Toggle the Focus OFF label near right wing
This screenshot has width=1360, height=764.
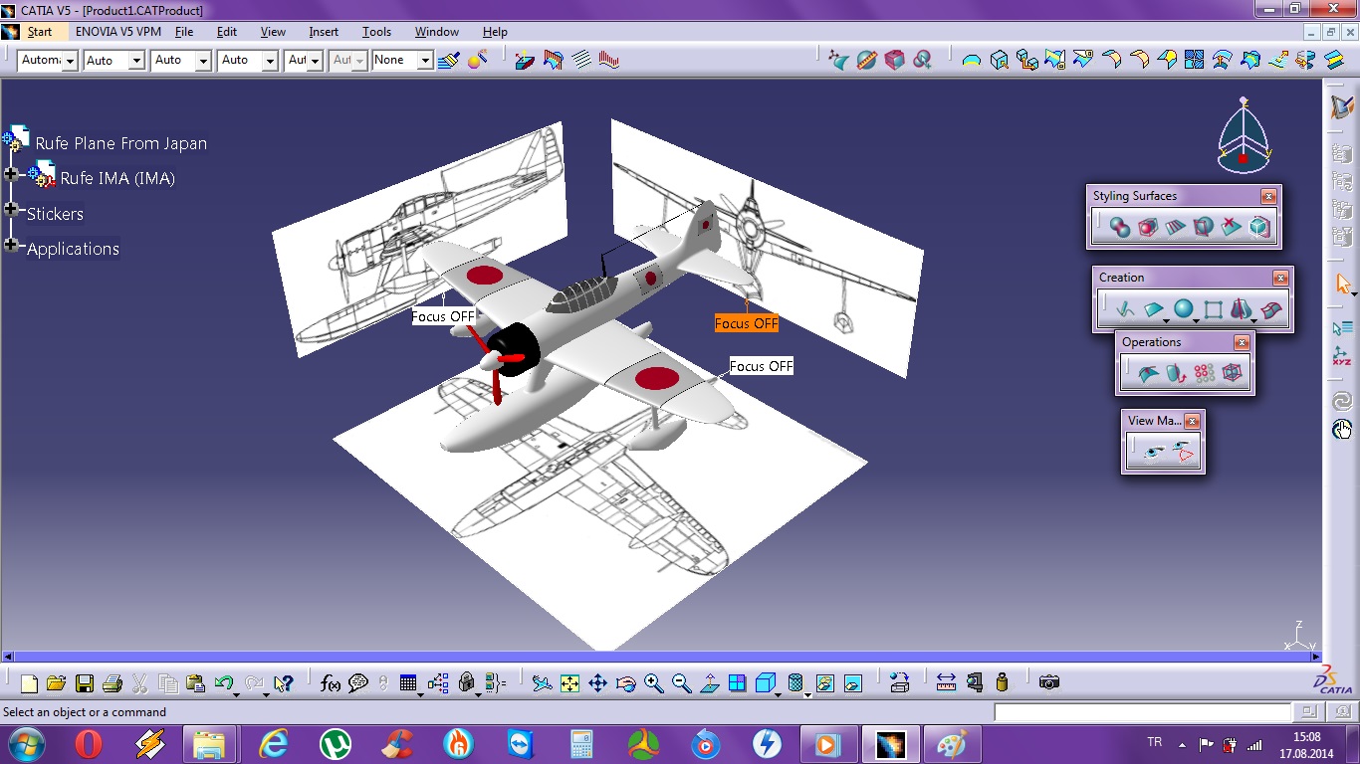click(762, 366)
